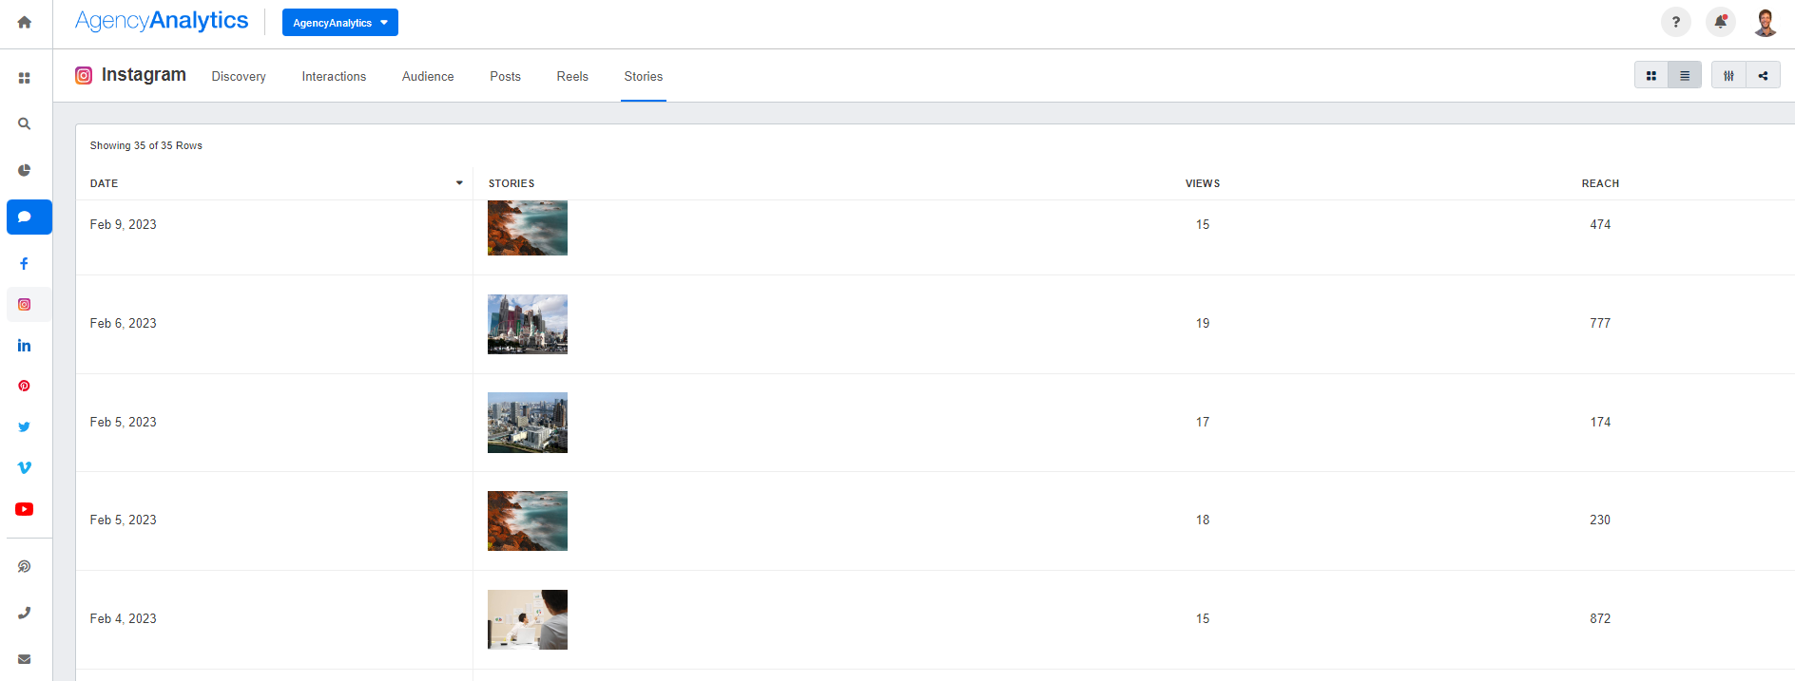Open the Twitter integration in sidebar
Screen dimensions: 1795x681
[25, 426]
